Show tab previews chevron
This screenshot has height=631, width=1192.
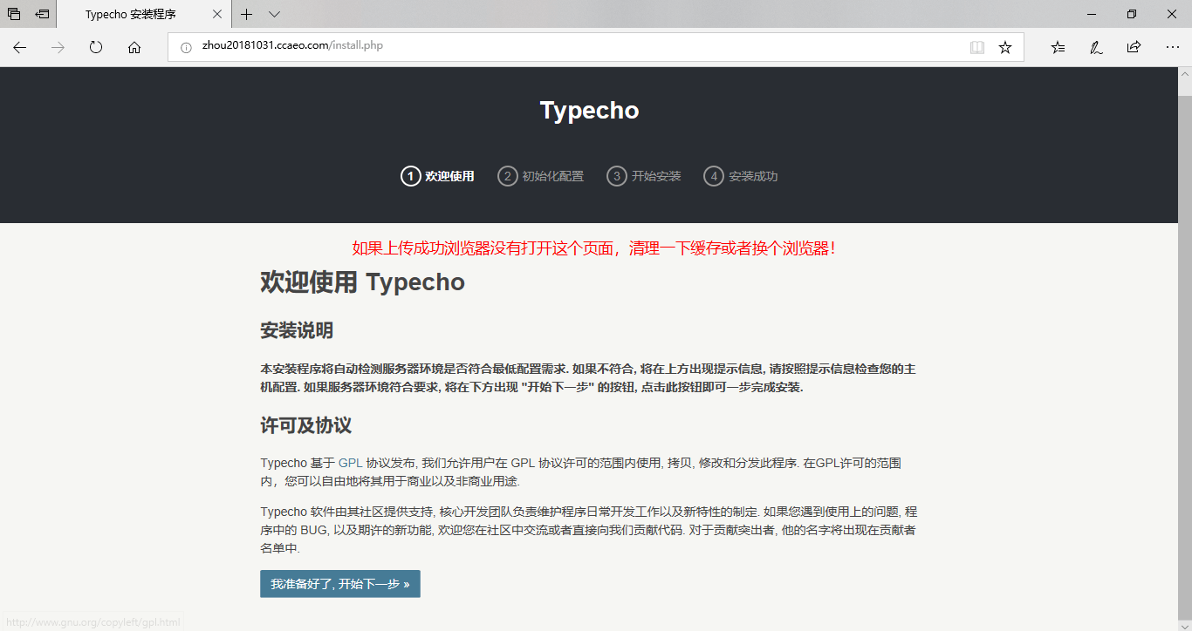[274, 14]
